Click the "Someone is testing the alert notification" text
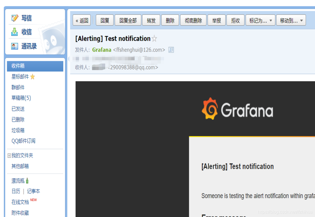315x217 pixels. click(x=258, y=196)
